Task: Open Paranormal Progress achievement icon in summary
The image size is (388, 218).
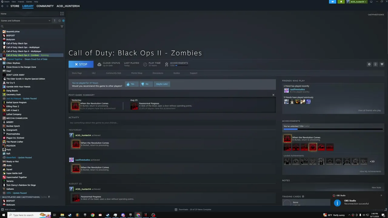Action: tap(134, 106)
